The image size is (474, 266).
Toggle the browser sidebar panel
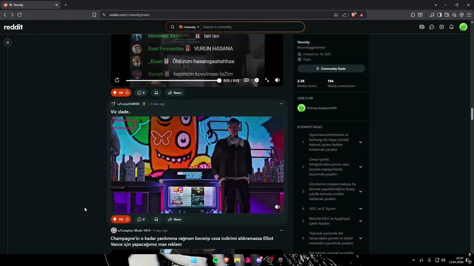tap(439, 15)
